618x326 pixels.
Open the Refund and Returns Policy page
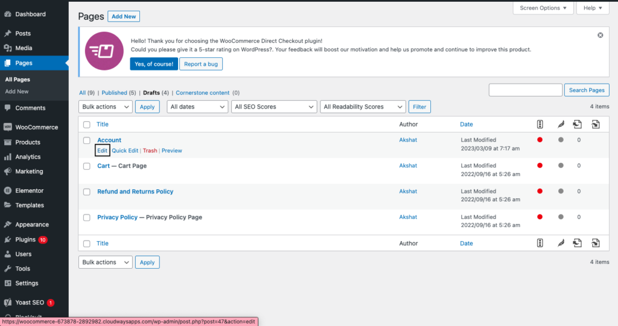click(x=135, y=192)
